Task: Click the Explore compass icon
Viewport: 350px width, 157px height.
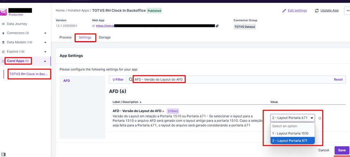Action: point(3,52)
